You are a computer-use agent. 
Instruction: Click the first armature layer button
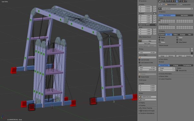pyautogui.click(x=159, y=20)
